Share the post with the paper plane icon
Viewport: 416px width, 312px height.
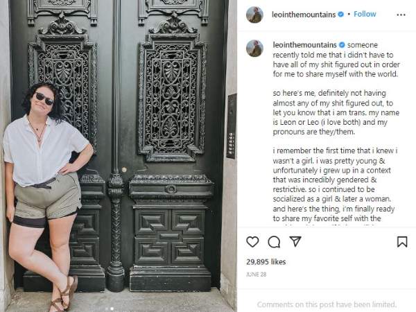(x=295, y=241)
